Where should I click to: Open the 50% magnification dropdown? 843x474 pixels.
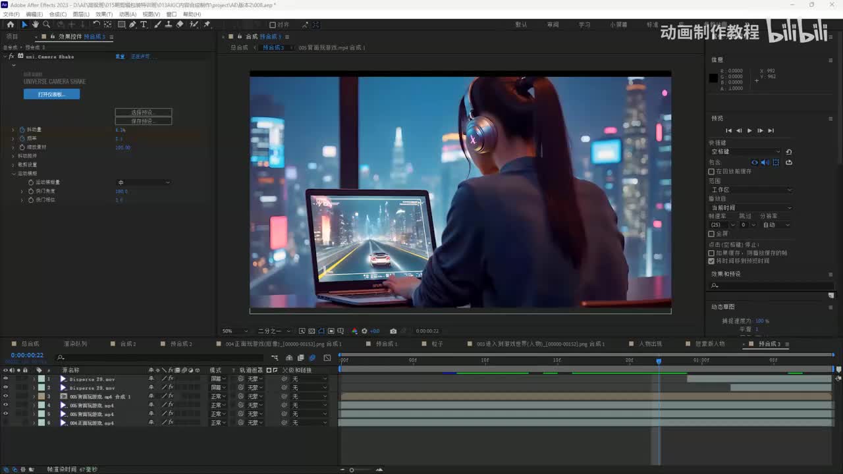(x=235, y=331)
